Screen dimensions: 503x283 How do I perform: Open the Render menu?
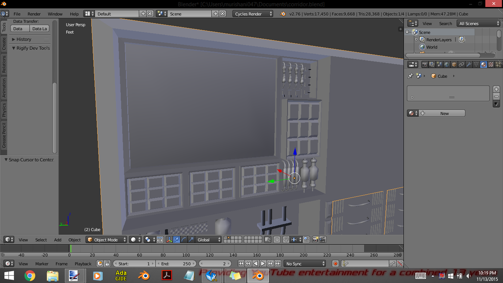tap(34, 14)
